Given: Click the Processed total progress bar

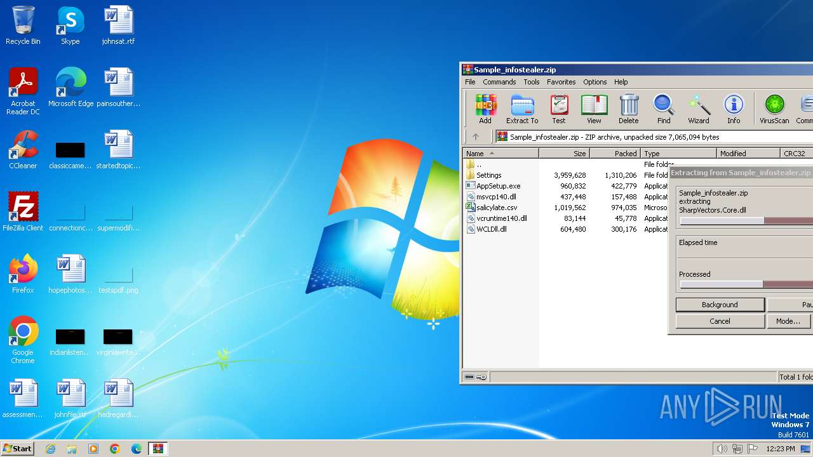Looking at the screenshot, I should pyautogui.click(x=746, y=284).
